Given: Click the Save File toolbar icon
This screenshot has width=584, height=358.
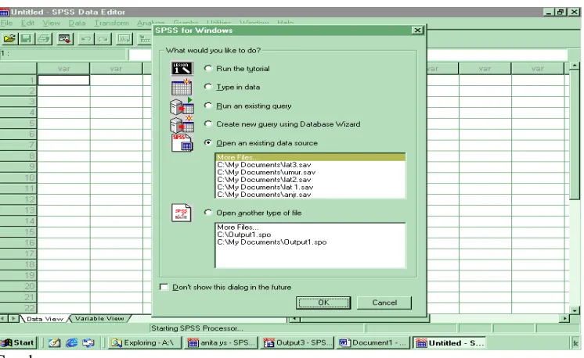Looking at the screenshot, I should [26, 38].
